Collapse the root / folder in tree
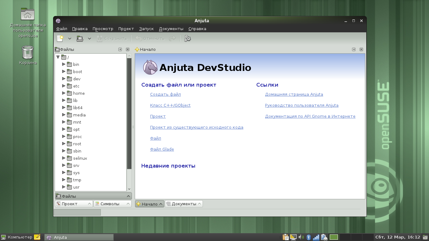This screenshot has height=241, width=429. point(58,57)
